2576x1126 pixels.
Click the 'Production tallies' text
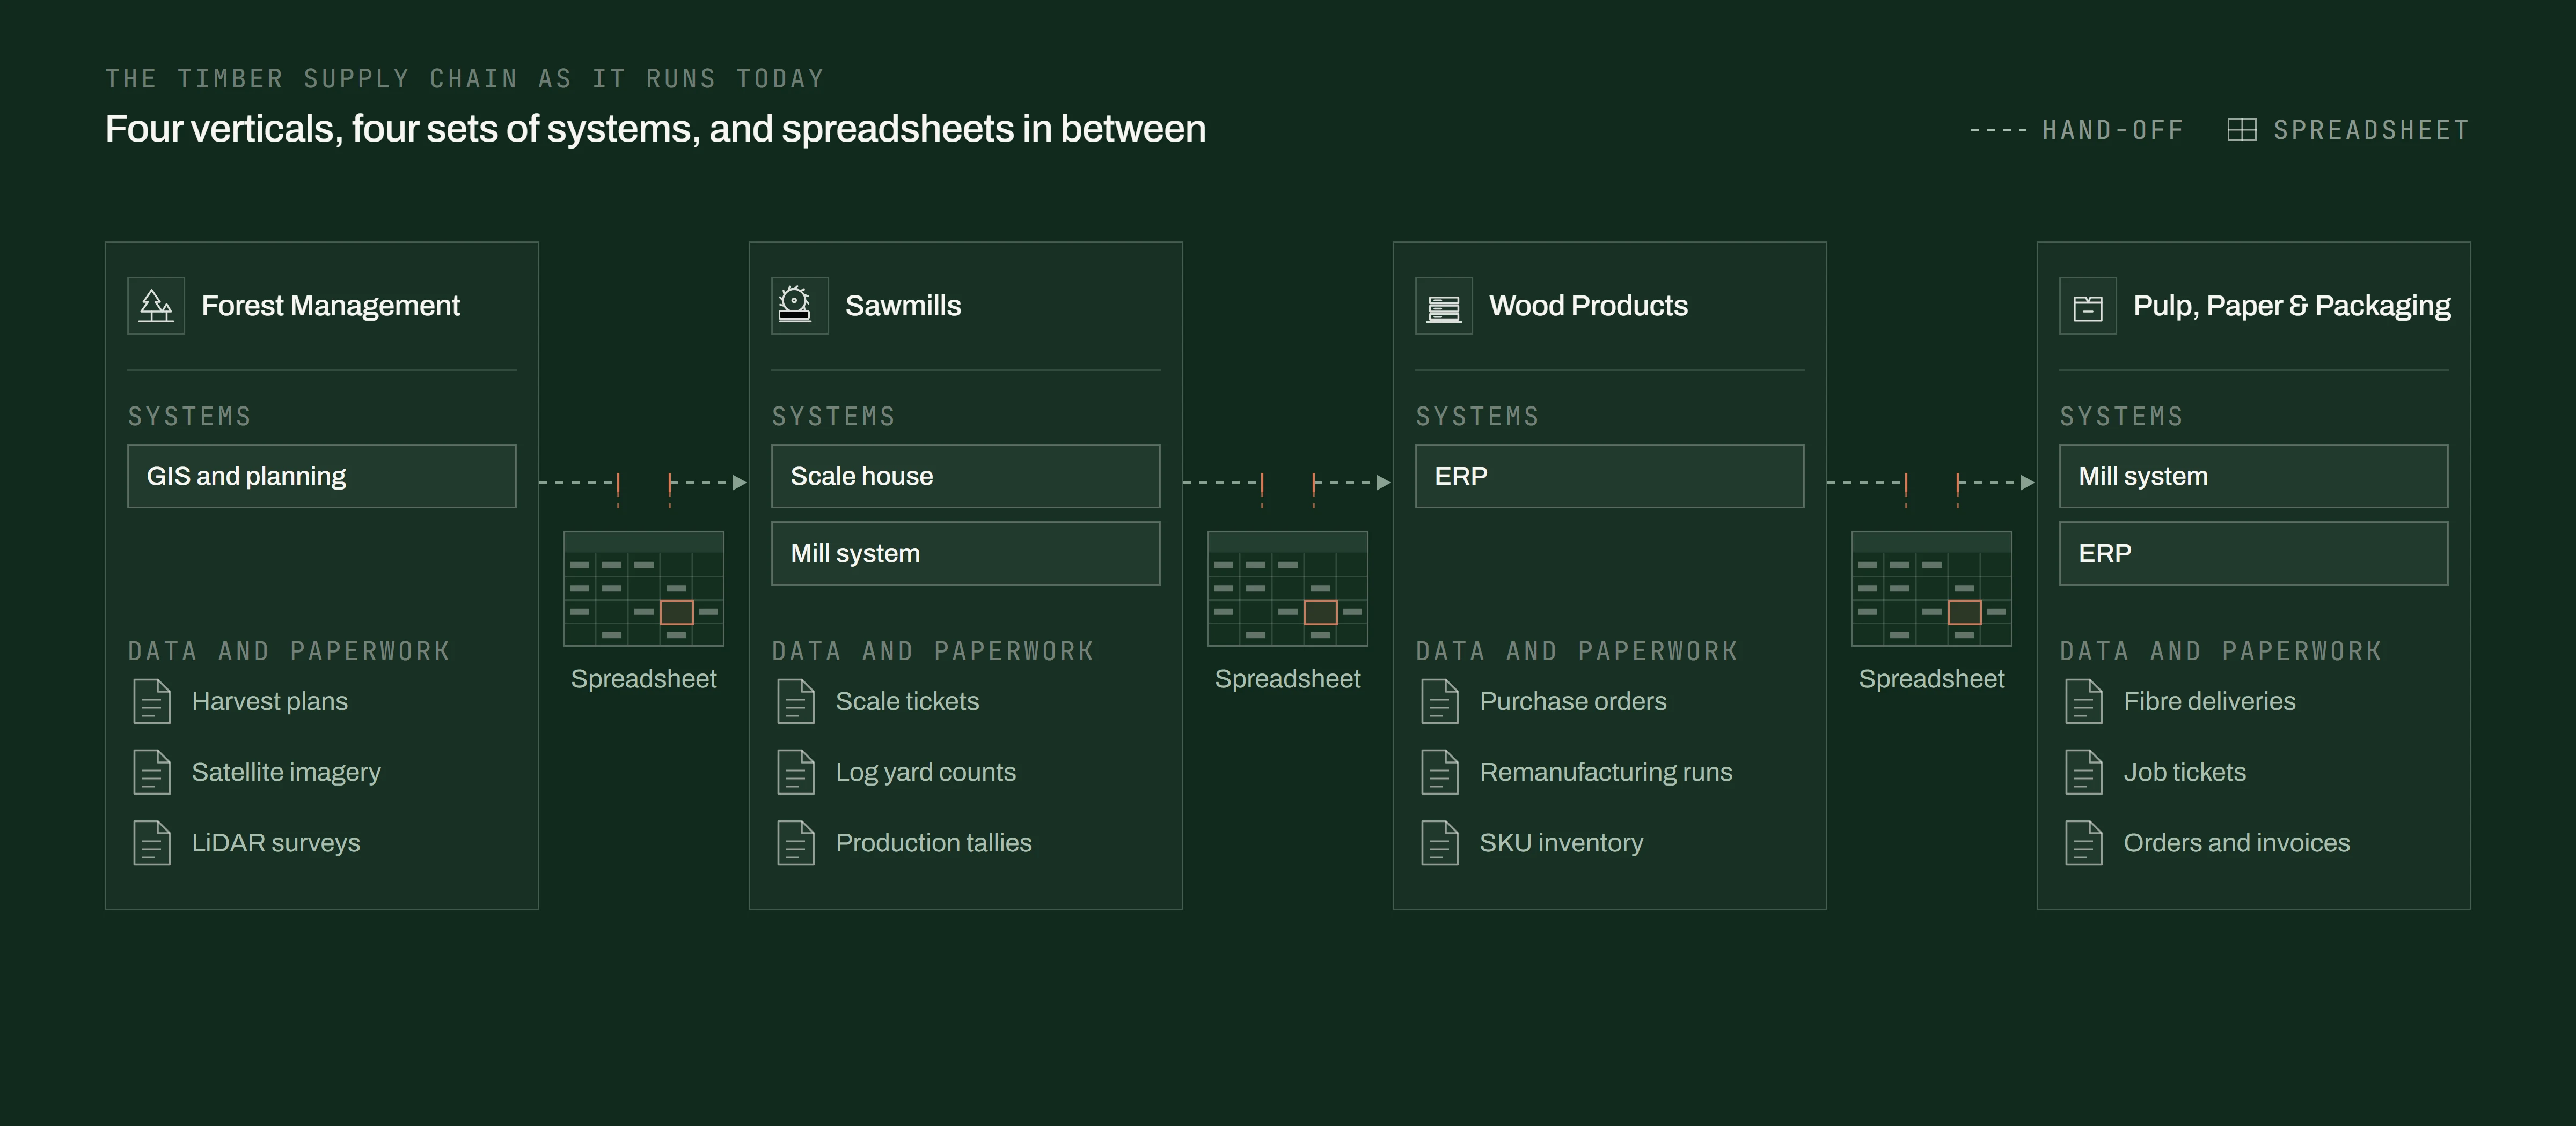tap(934, 843)
